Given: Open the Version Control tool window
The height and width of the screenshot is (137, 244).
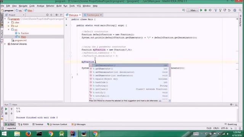Looking at the screenshot, I should click(x=57, y=124).
